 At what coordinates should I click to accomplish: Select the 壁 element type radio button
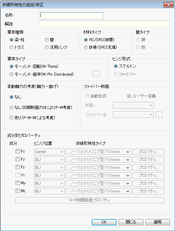pyautogui.click(x=47, y=40)
